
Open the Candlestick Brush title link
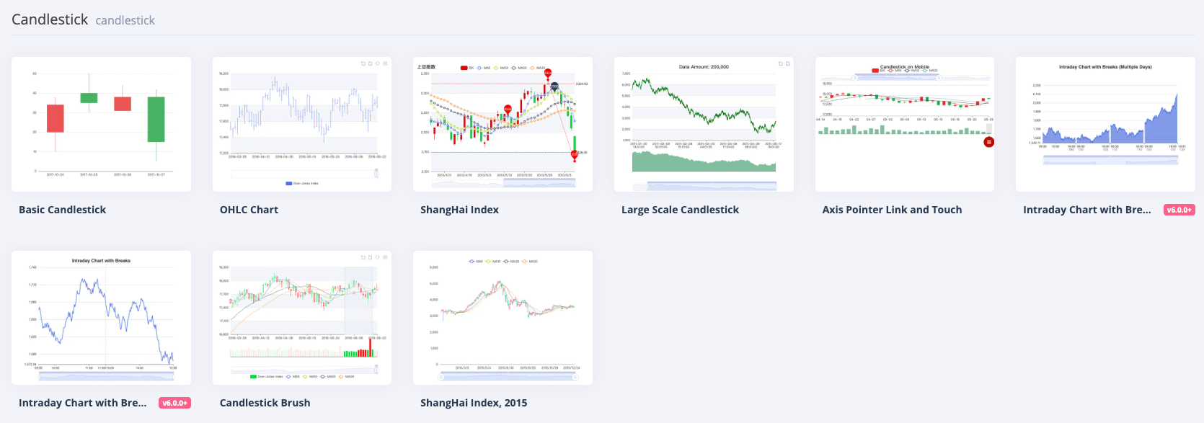[x=265, y=403]
